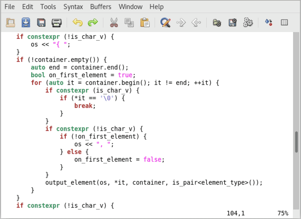Copy selection with the toolbar icon

click(129, 22)
